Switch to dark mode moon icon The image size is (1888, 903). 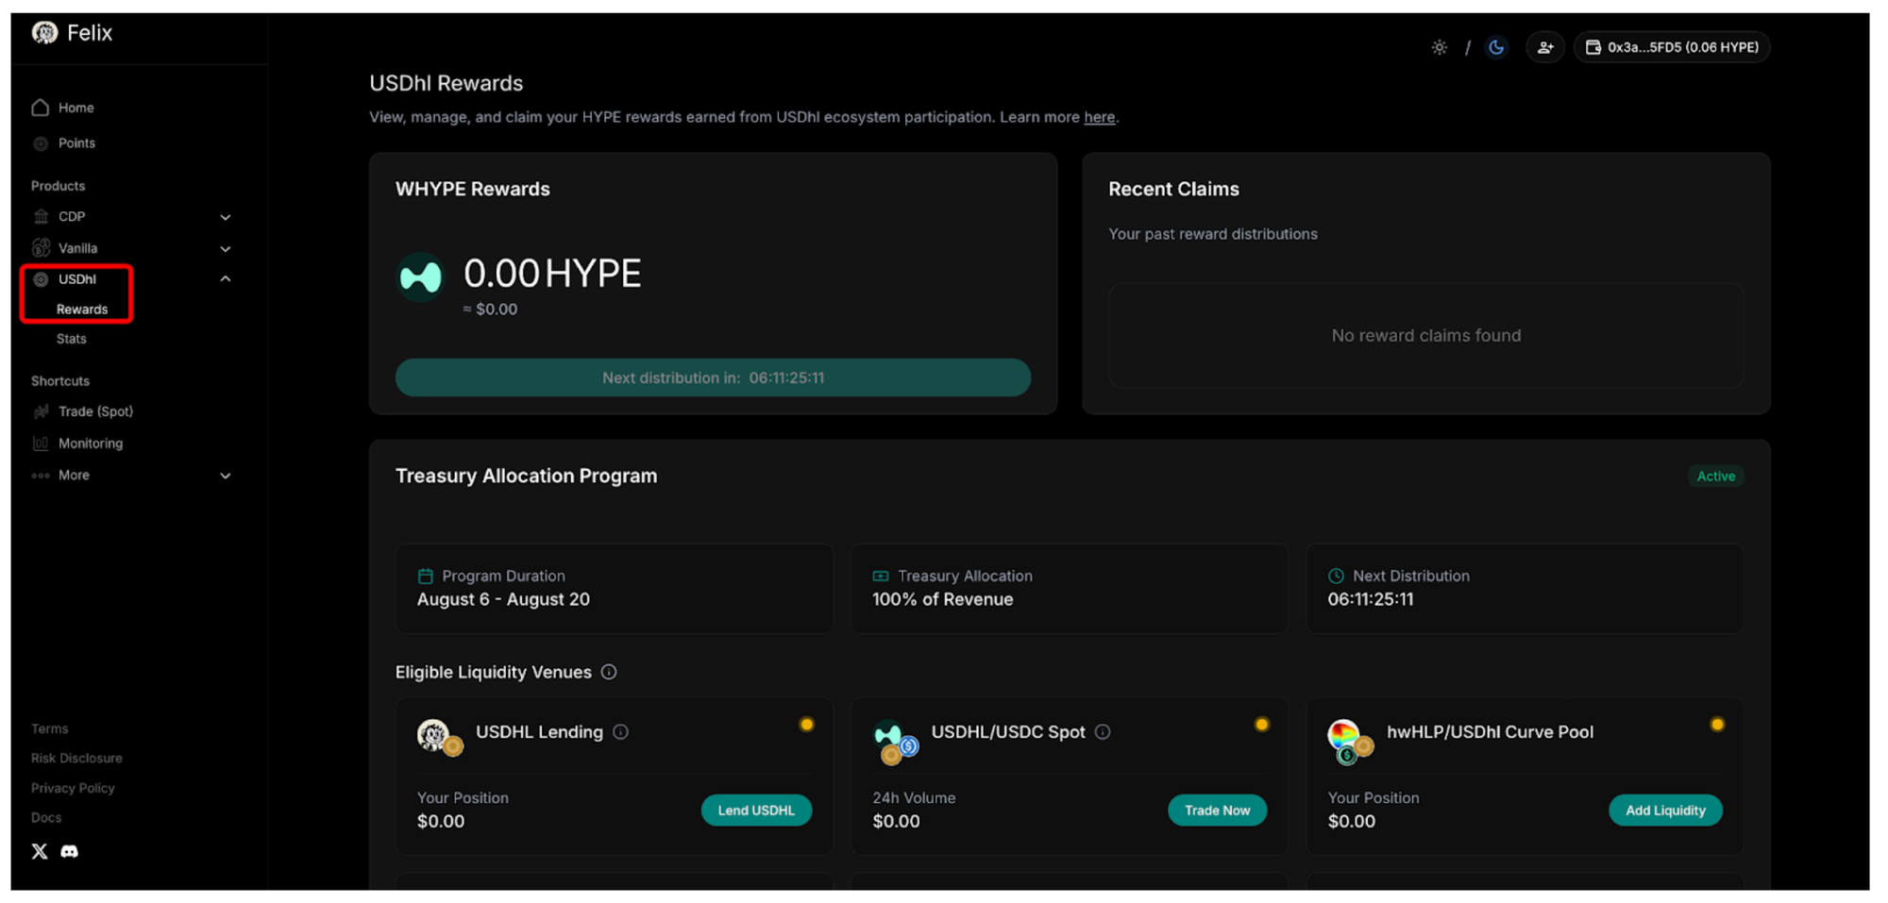(x=1496, y=47)
